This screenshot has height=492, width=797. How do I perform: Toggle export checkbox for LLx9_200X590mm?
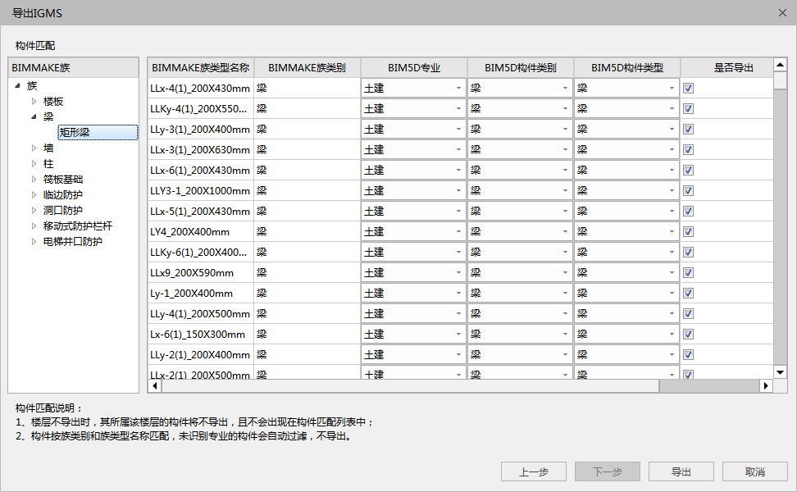688,272
